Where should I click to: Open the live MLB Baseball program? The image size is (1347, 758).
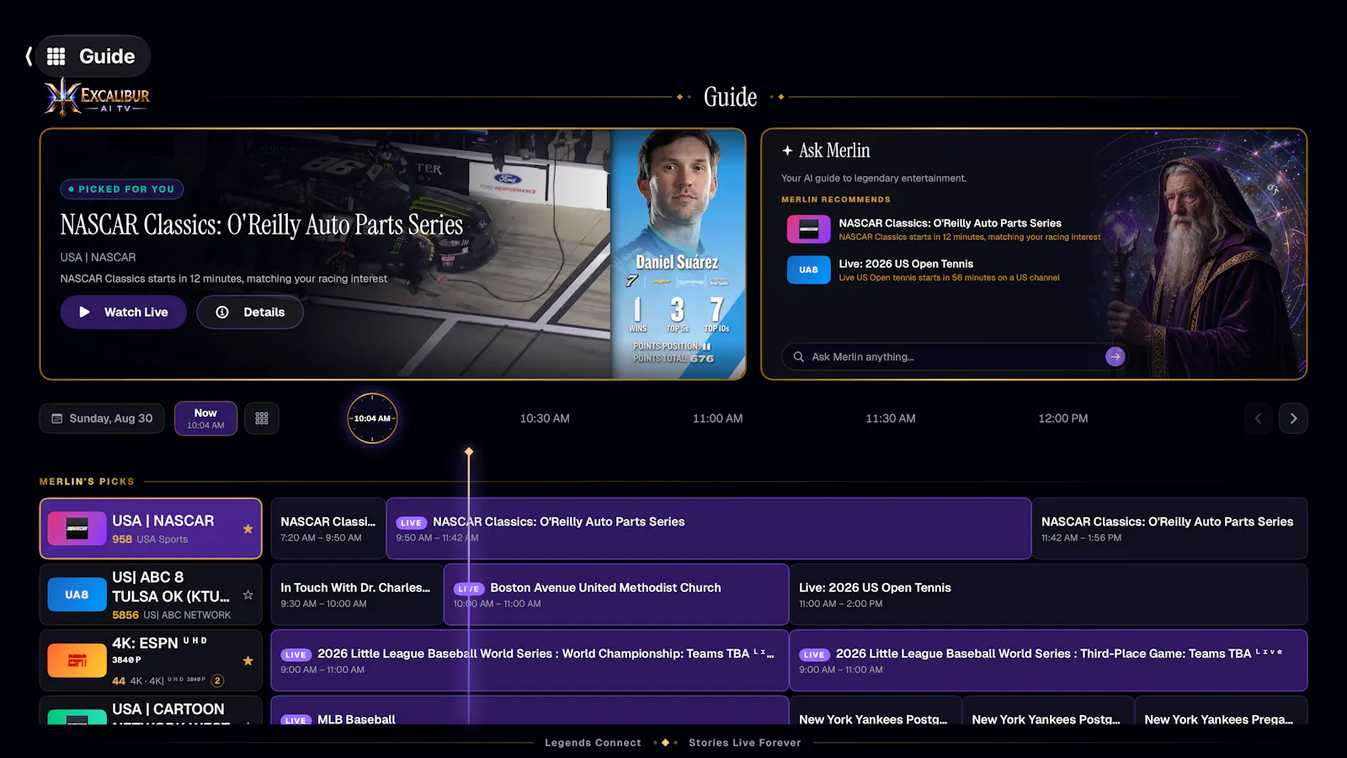pos(530,710)
